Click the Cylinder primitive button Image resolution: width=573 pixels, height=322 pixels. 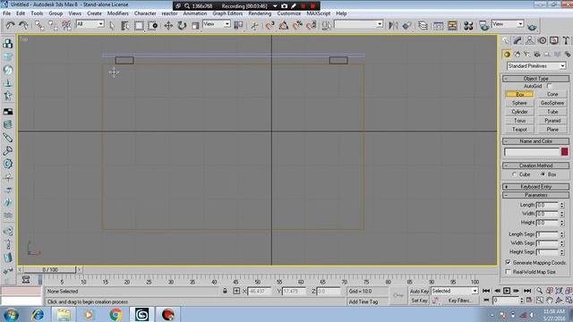pyautogui.click(x=519, y=112)
